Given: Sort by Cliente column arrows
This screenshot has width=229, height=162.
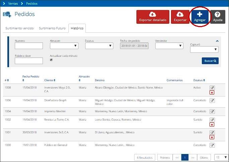Looking at the screenshot, I should (54, 80).
